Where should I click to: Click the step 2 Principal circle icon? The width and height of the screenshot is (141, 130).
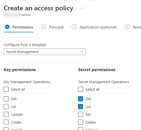coord(44,27)
